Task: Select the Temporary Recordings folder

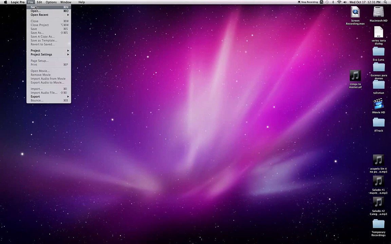Action: click(x=378, y=228)
